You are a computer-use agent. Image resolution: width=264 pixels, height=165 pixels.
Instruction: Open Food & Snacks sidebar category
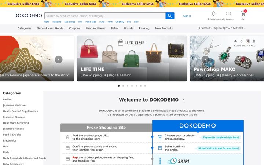tap(12, 135)
